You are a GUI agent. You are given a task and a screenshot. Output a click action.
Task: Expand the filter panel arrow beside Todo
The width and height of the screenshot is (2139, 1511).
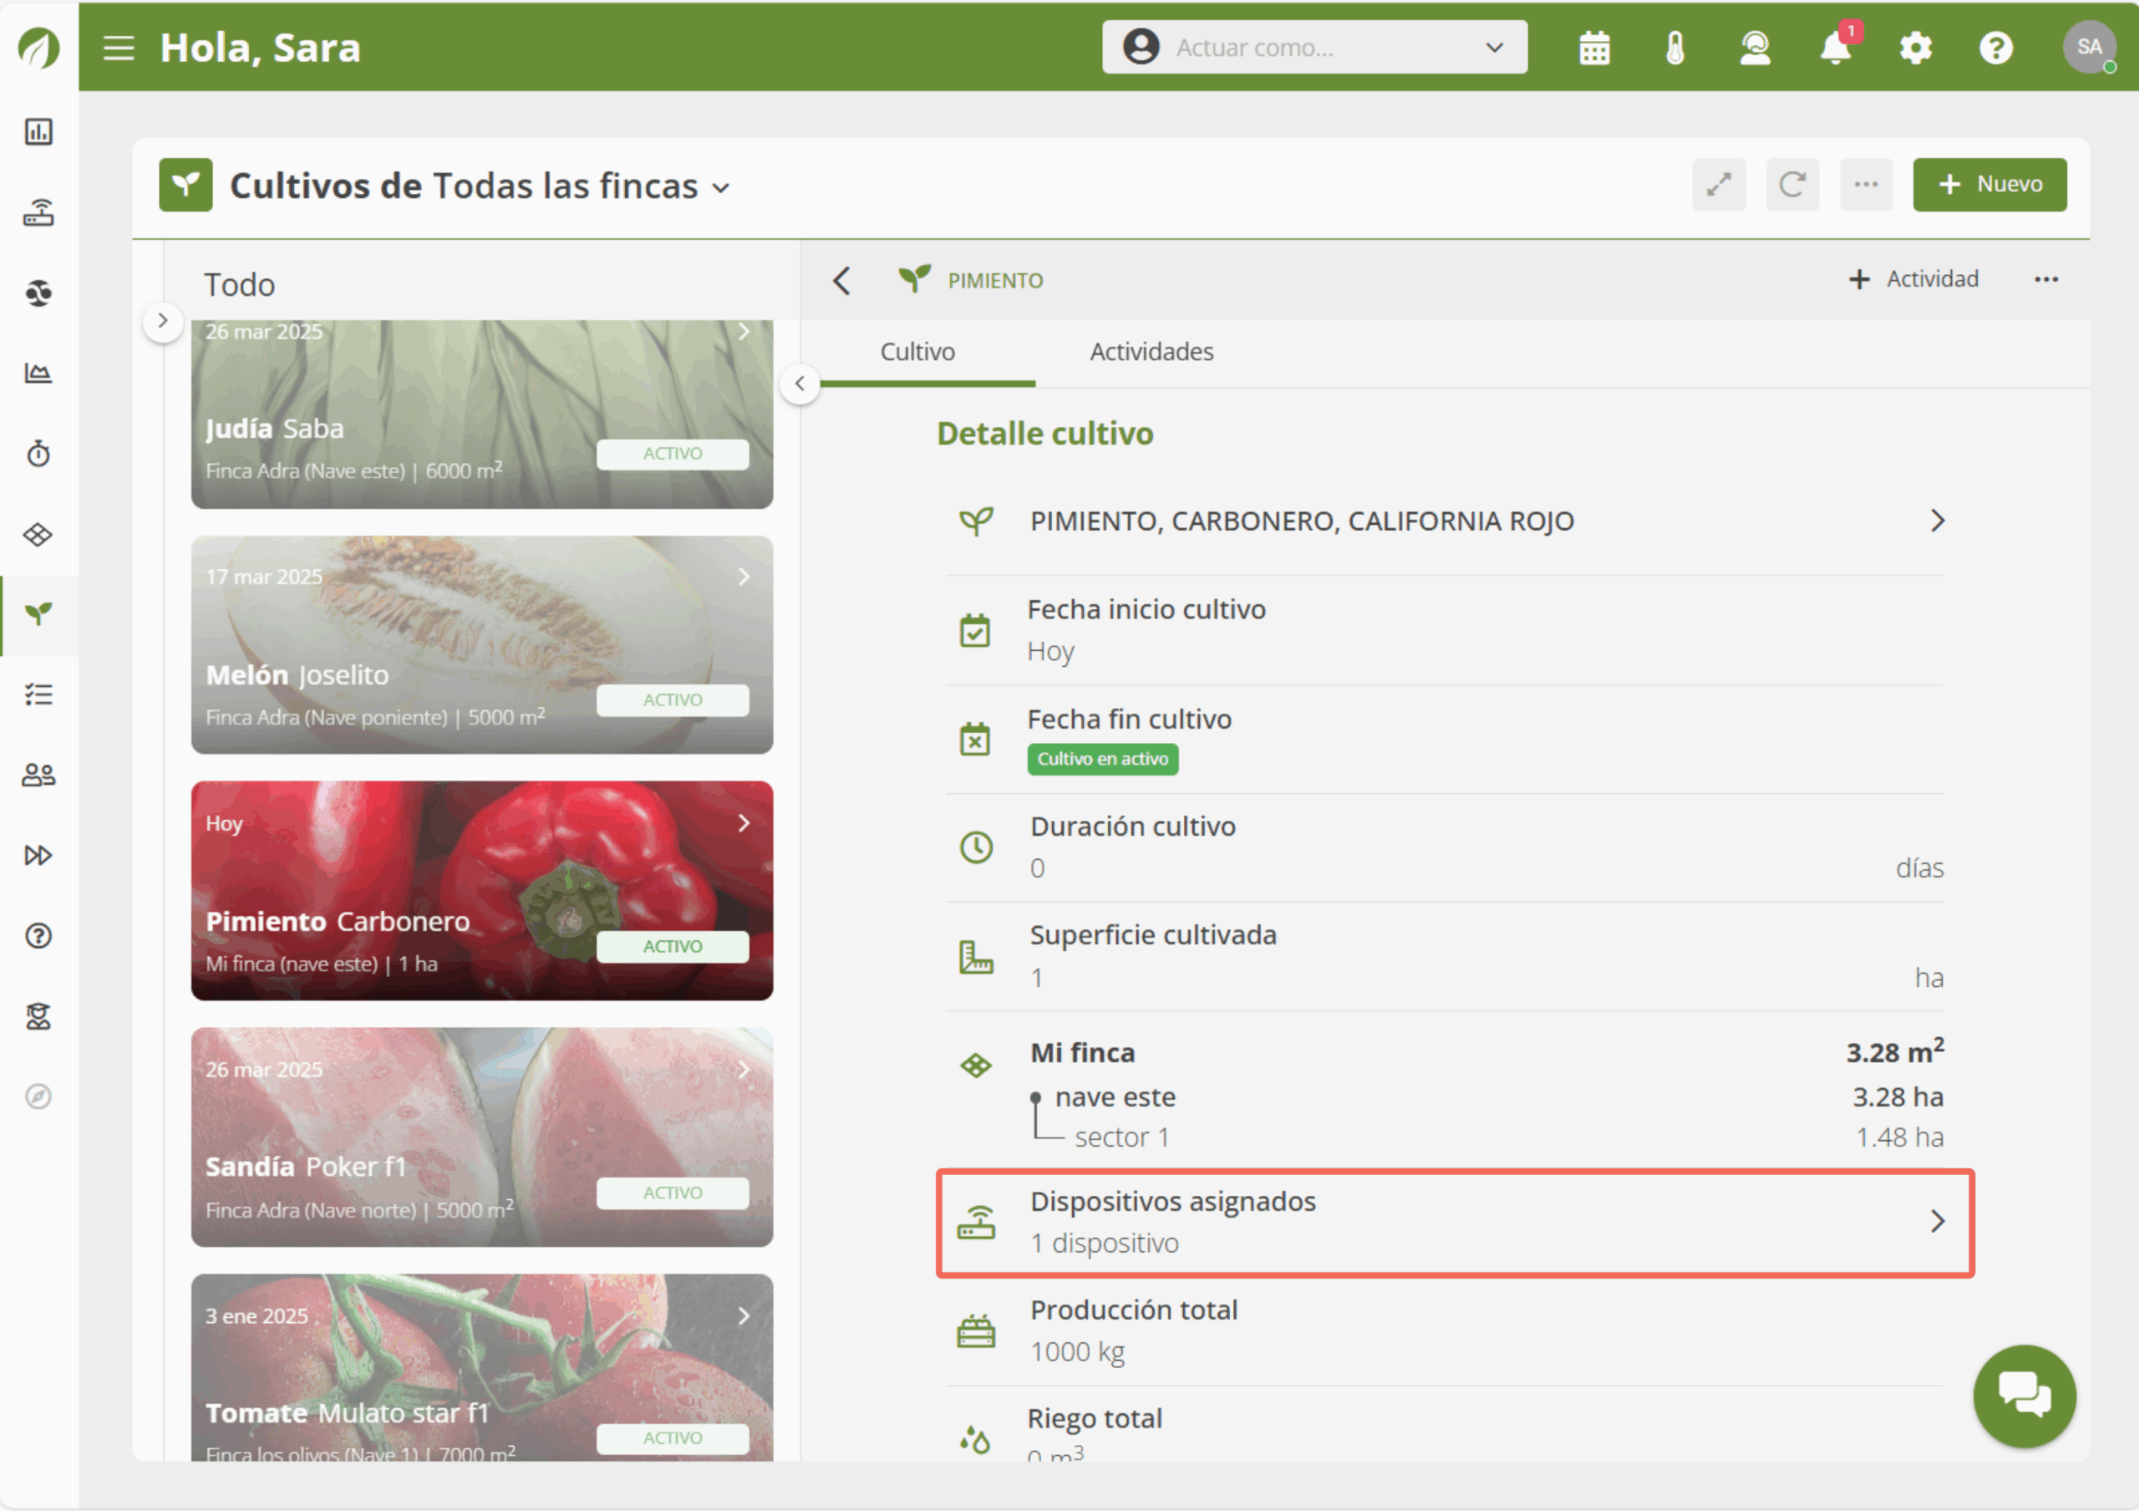(163, 322)
